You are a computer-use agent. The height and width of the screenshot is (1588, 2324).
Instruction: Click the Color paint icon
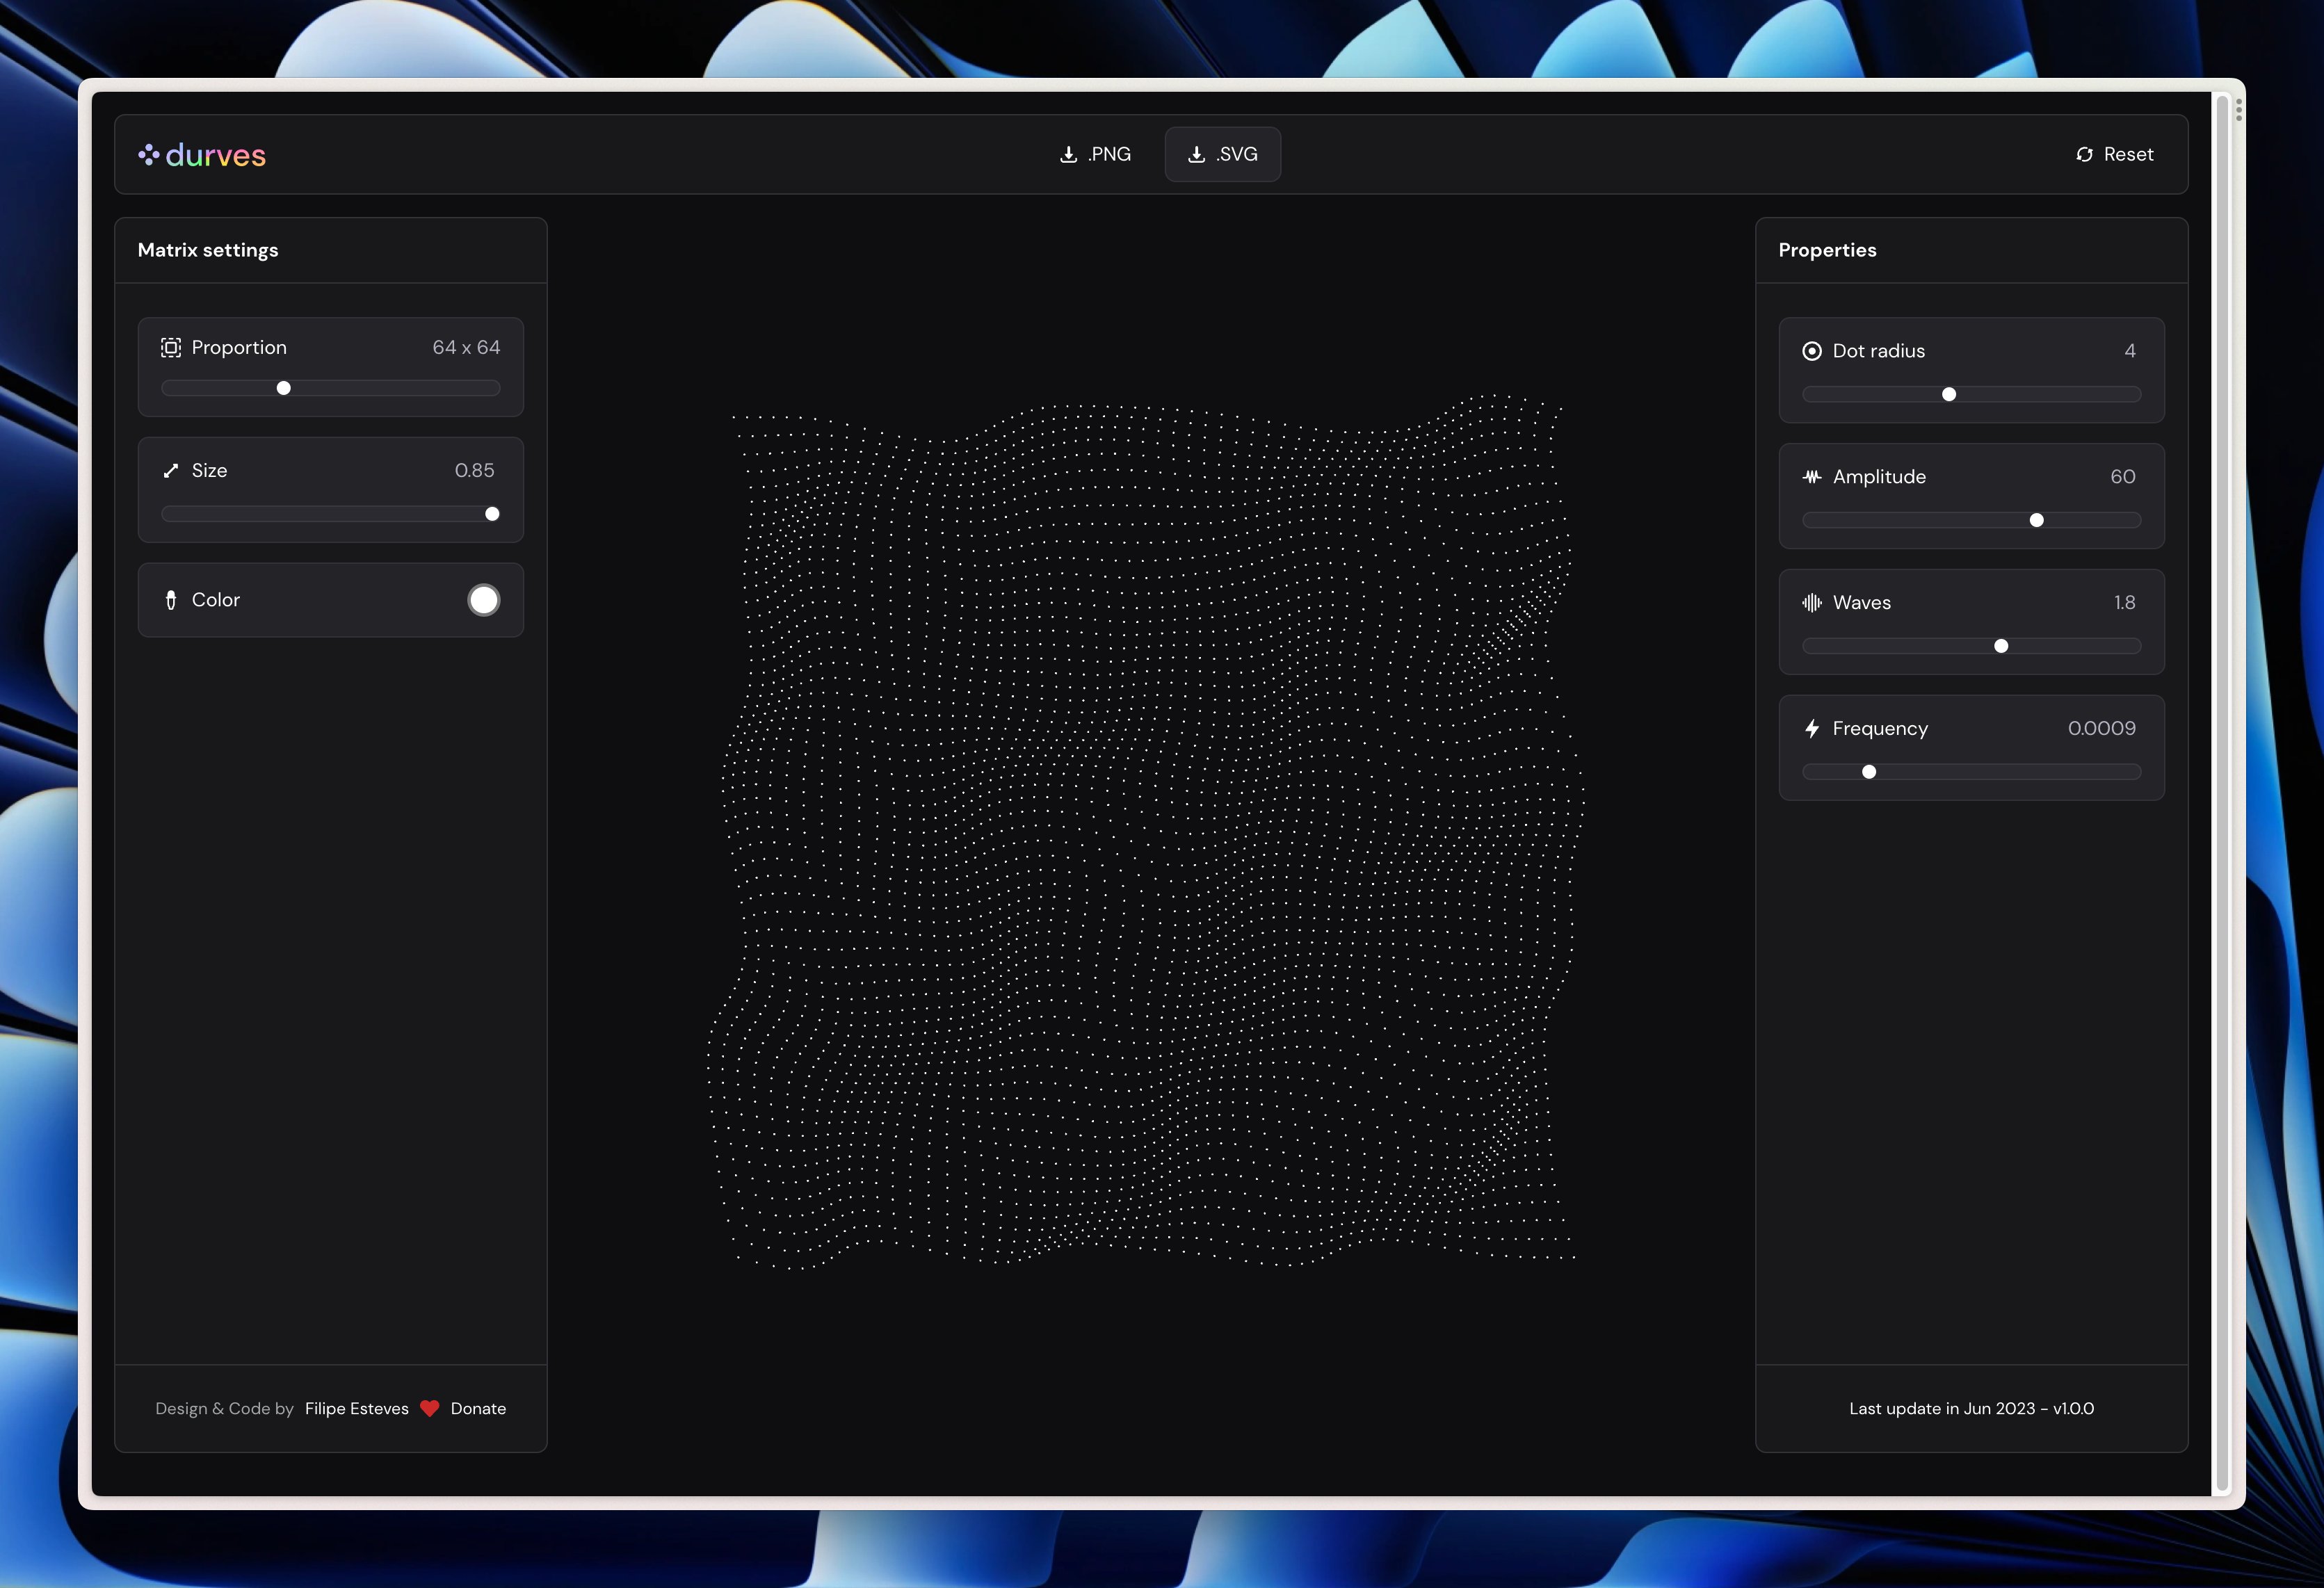pyautogui.click(x=171, y=600)
